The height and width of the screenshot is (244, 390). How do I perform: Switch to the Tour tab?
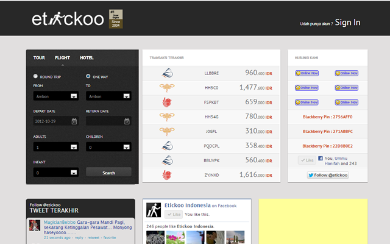(39, 58)
